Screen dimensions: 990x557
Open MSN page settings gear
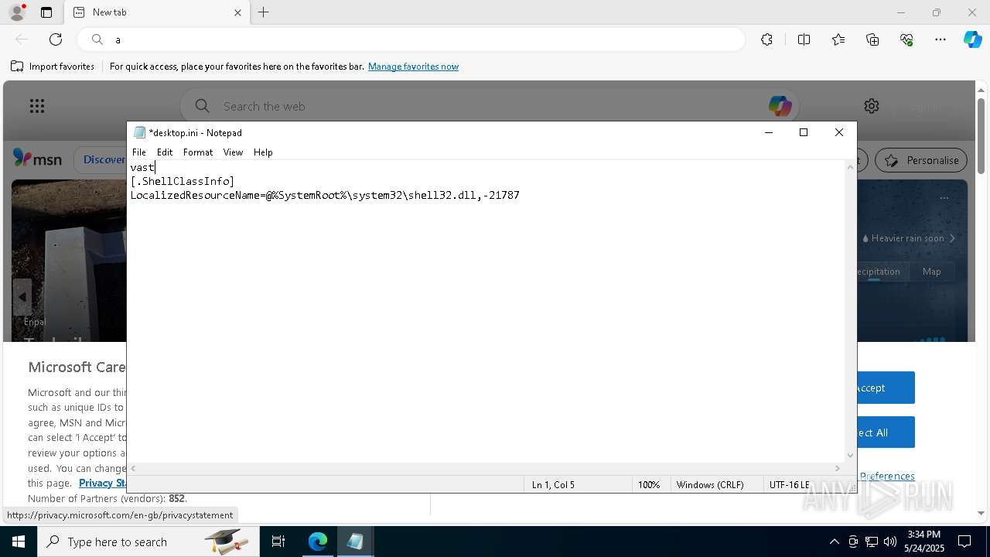(872, 106)
